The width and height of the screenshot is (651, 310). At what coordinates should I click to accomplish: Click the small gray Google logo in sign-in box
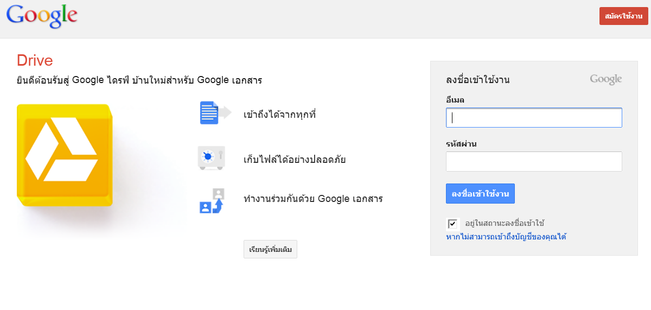pos(606,80)
